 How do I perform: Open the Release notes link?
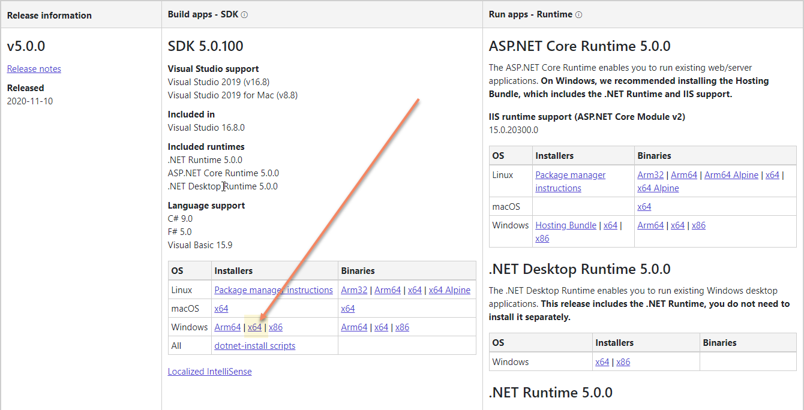coord(34,69)
